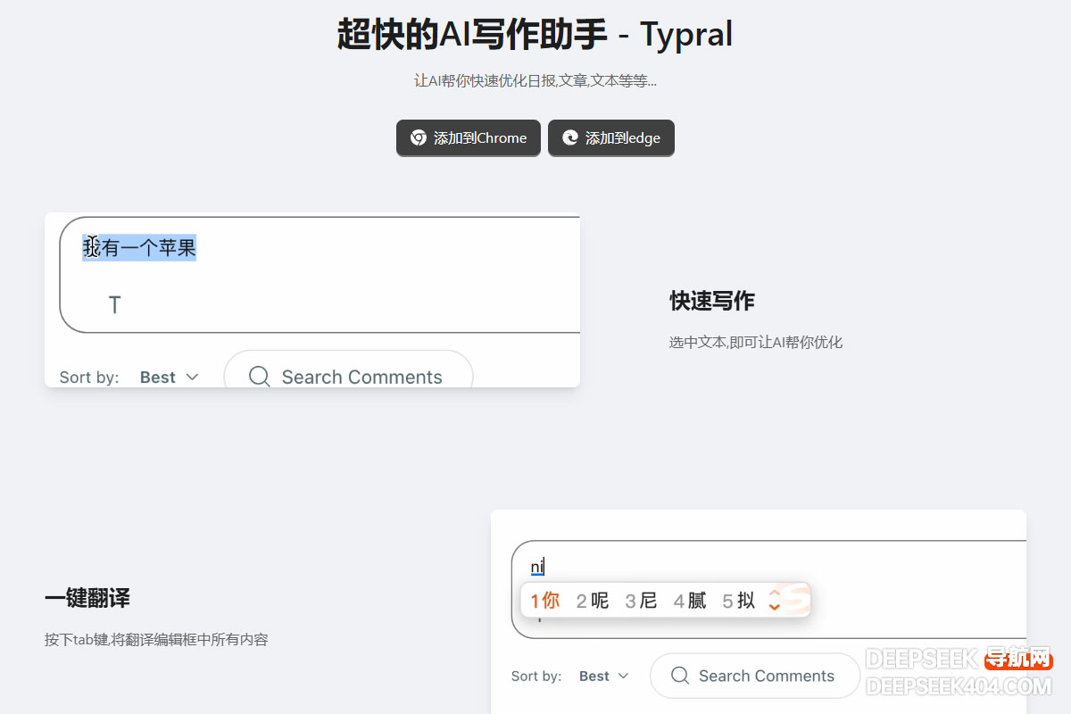Image resolution: width=1071 pixels, height=714 pixels.
Task: Click the T icon below selected text
Action: [x=114, y=305]
